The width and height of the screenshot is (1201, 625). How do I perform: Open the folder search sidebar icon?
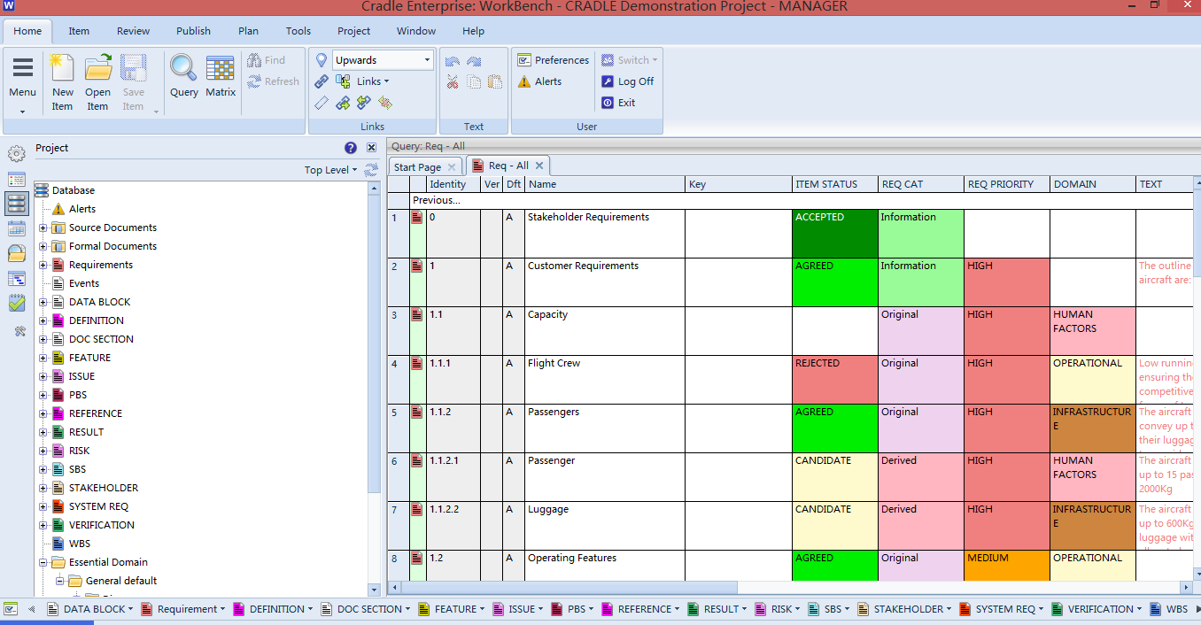17,254
